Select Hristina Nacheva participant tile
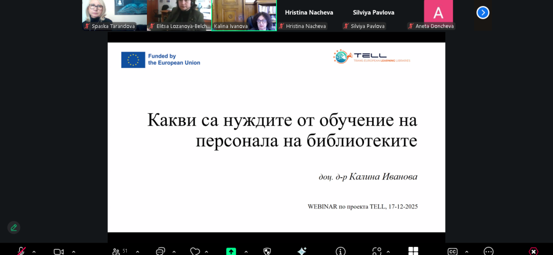Viewport: 553px width, 255px height. click(x=309, y=15)
